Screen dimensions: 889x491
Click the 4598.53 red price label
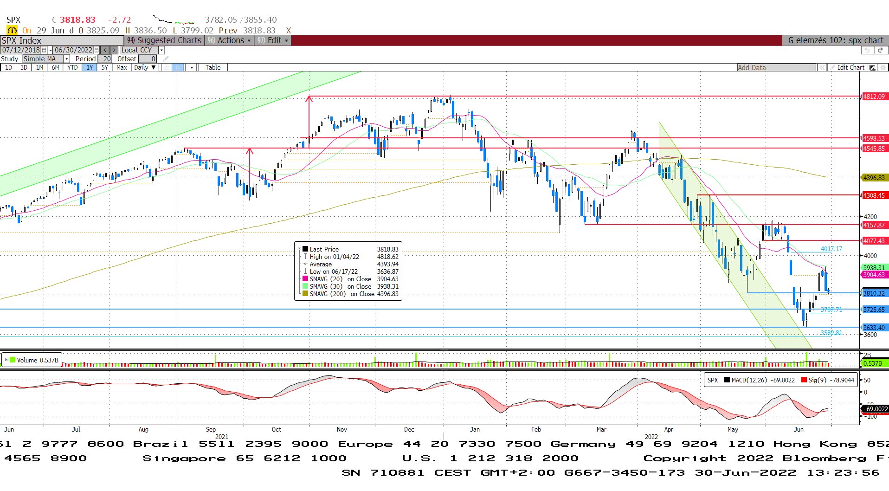click(x=875, y=138)
